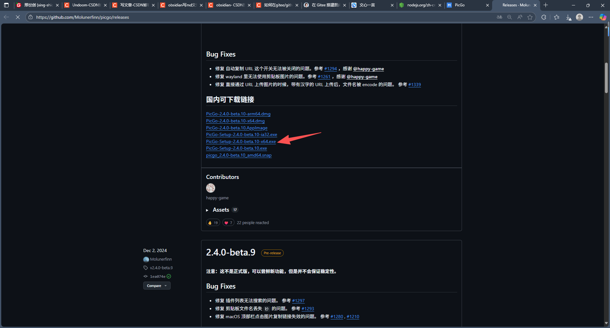Switch to the nodejs.org/zh-cn tab
Image resolution: width=610 pixels, height=328 pixels.
coord(421,5)
